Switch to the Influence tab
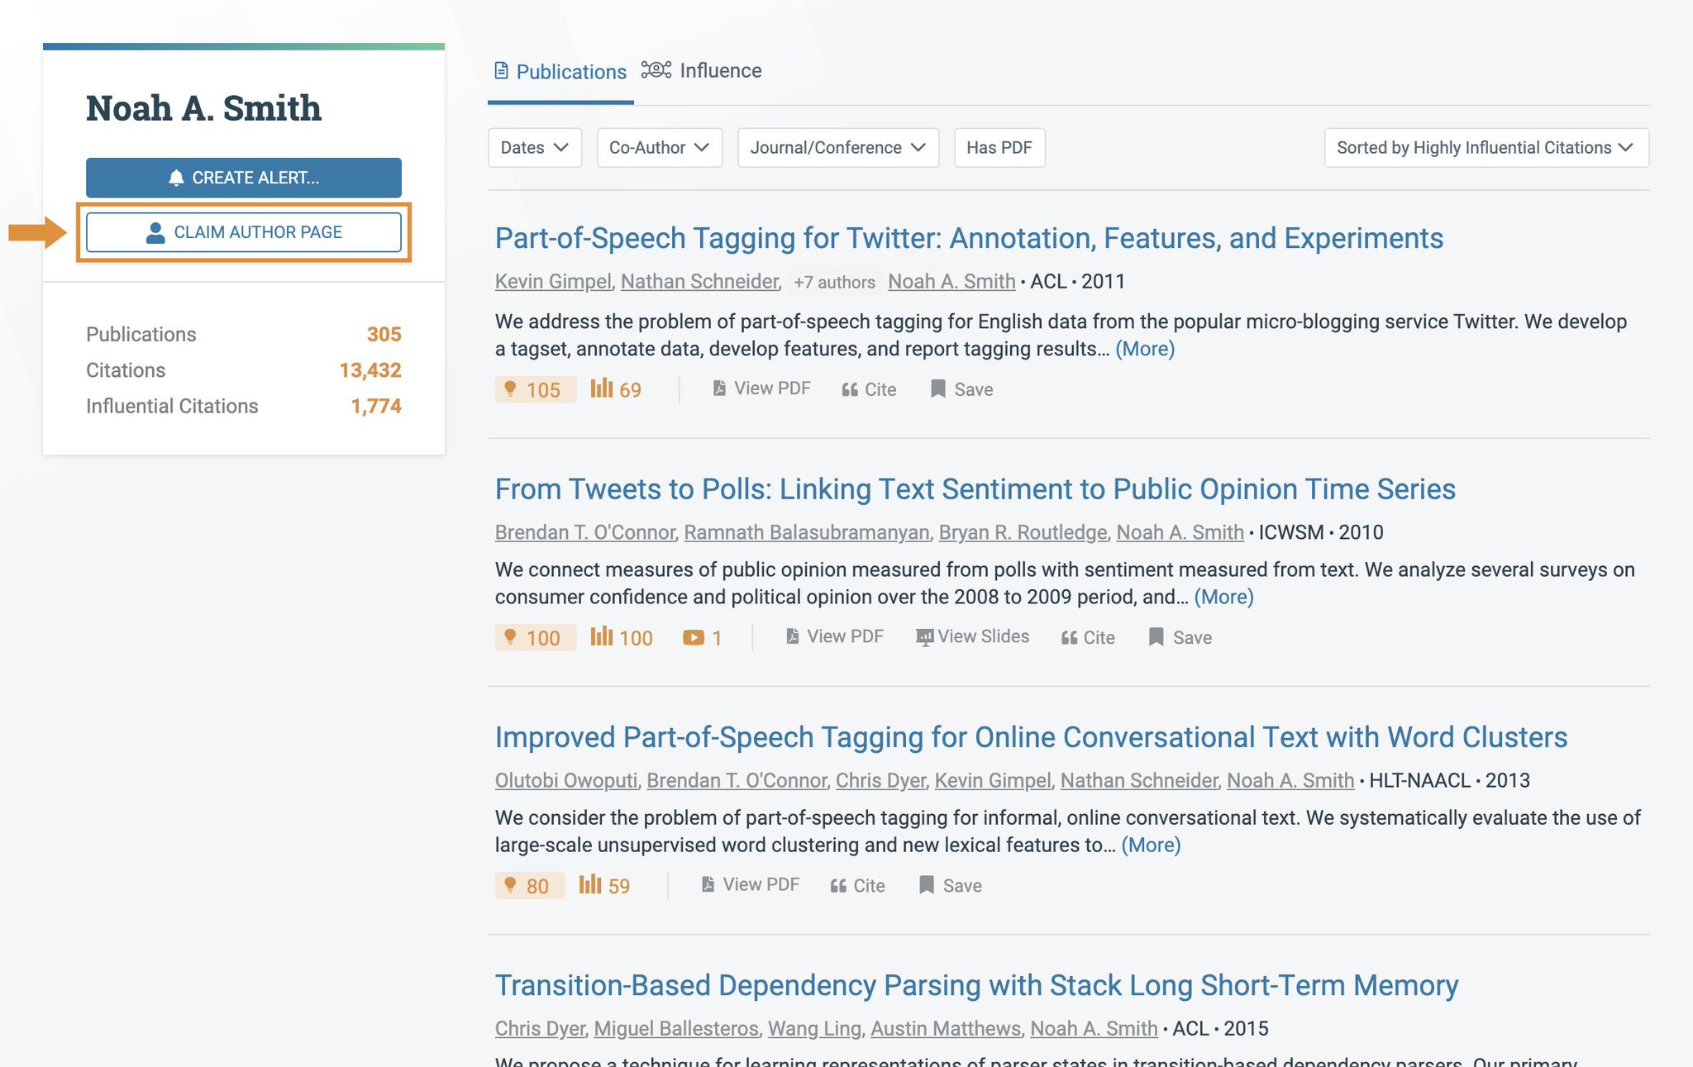 click(x=702, y=71)
